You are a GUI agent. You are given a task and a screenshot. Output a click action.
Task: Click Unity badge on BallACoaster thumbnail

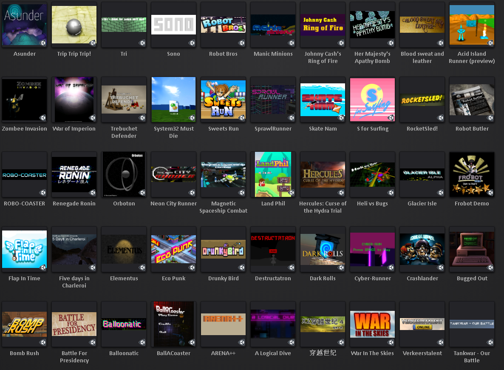tap(192, 342)
